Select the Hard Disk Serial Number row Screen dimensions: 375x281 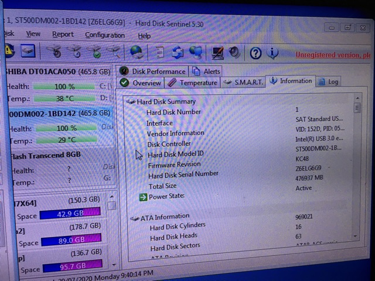pyautogui.click(x=183, y=175)
